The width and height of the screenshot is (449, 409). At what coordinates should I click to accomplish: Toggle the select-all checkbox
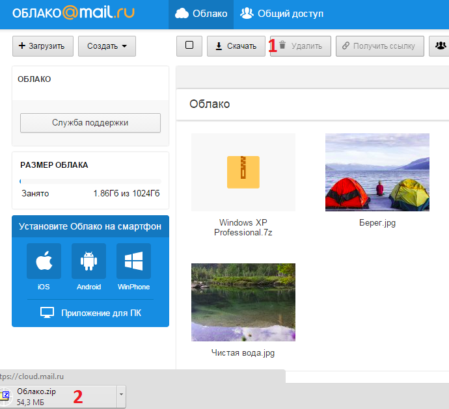click(x=189, y=46)
